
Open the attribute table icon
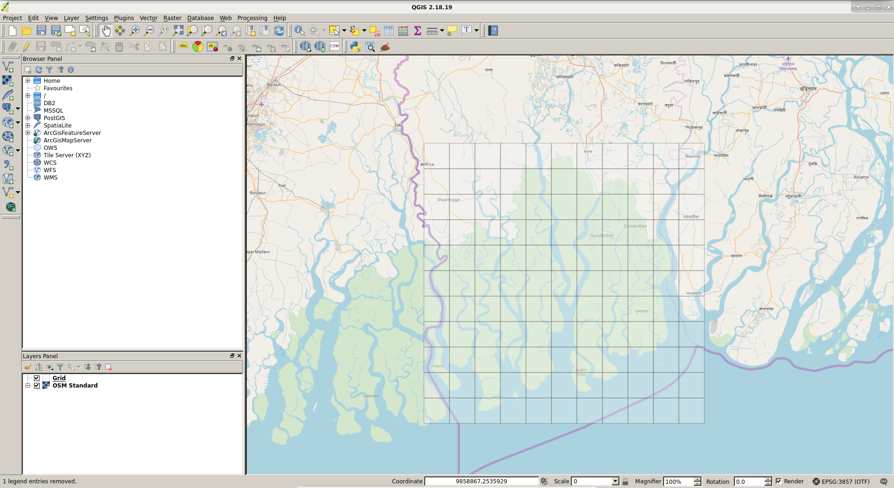click(x=389, y=31)
